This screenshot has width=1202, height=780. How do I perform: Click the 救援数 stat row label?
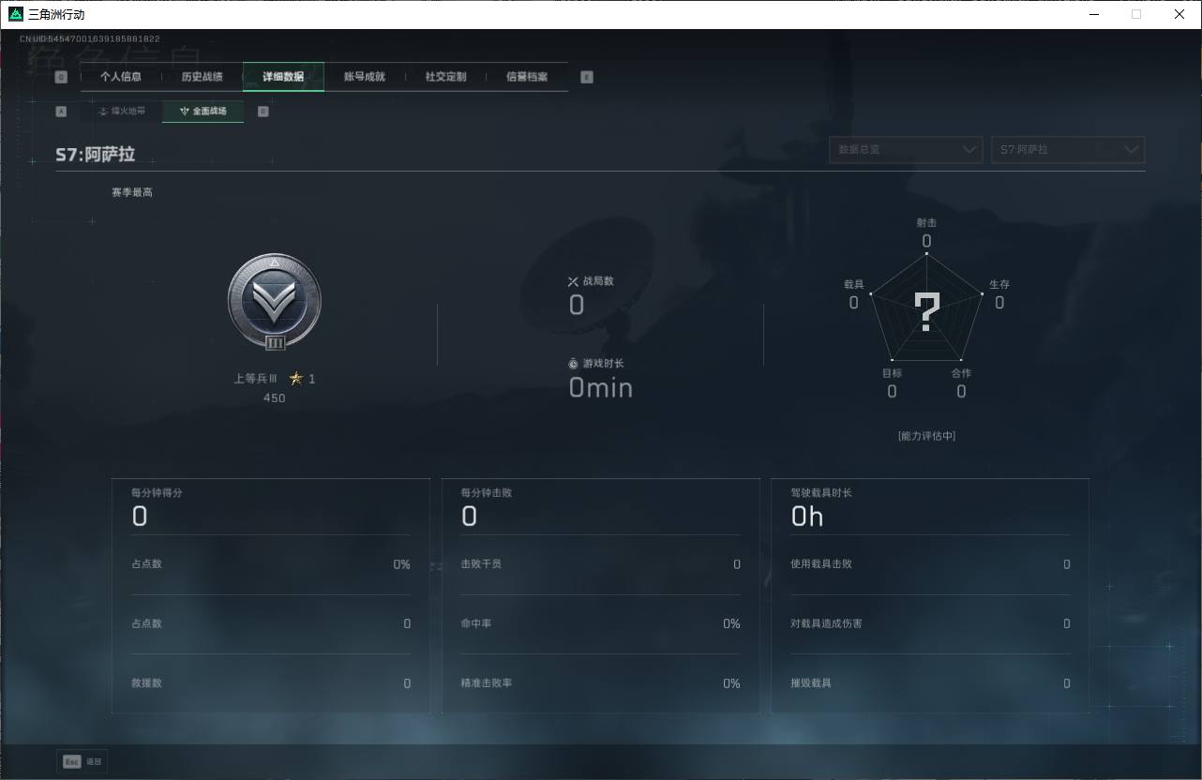point(147,683)
